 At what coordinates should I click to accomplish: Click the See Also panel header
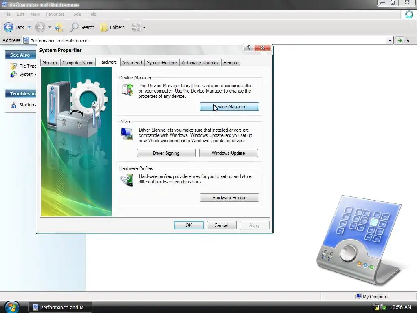pyautogui.click(x=20, y=55)
